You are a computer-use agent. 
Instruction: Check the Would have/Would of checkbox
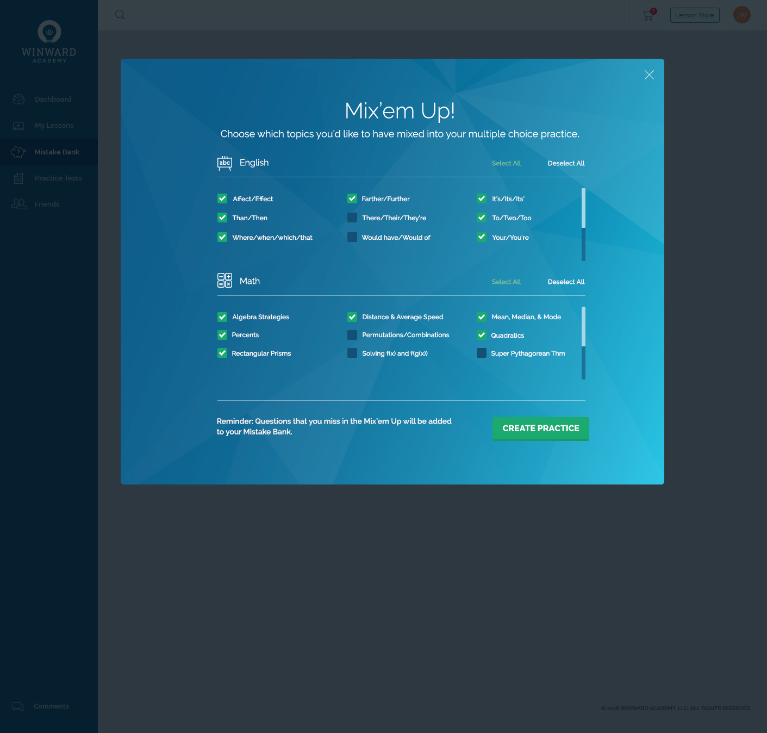352,237
